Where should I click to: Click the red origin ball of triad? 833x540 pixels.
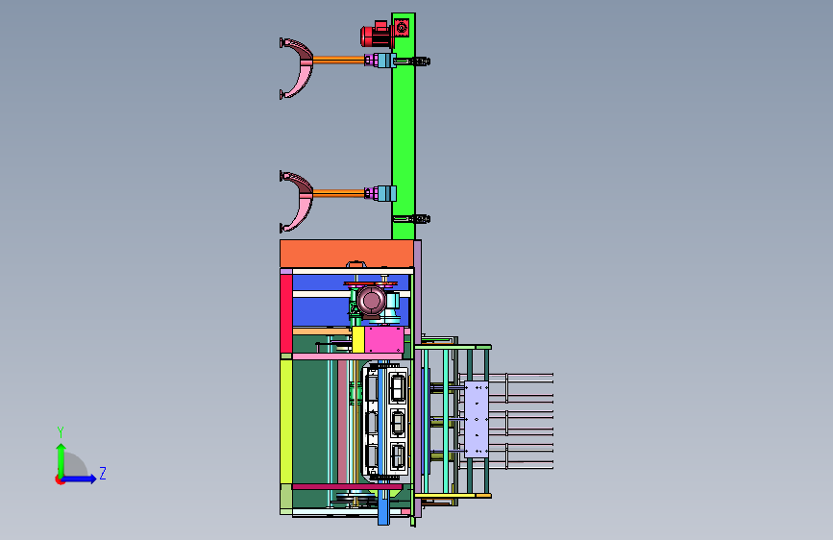point(60,479)
